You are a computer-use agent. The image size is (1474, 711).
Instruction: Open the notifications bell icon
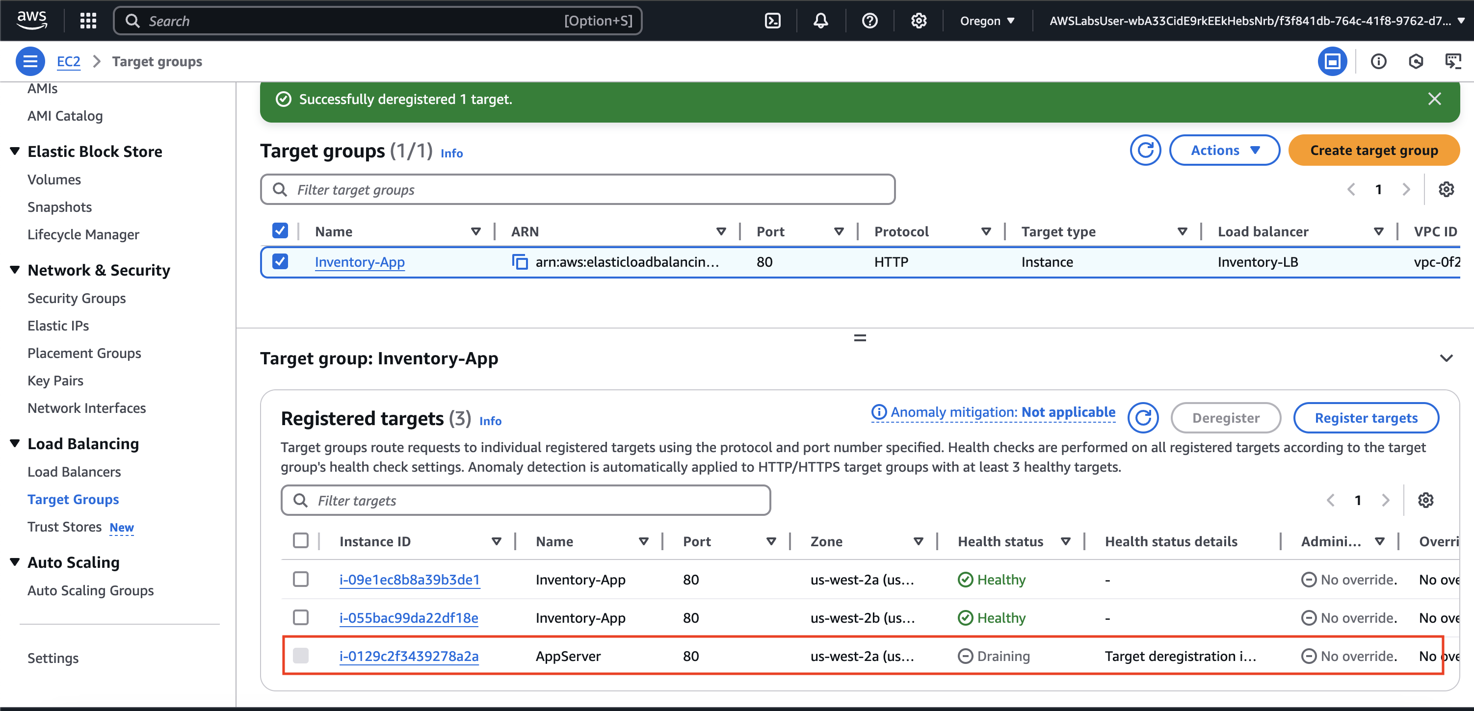click(x=820, y=21)
